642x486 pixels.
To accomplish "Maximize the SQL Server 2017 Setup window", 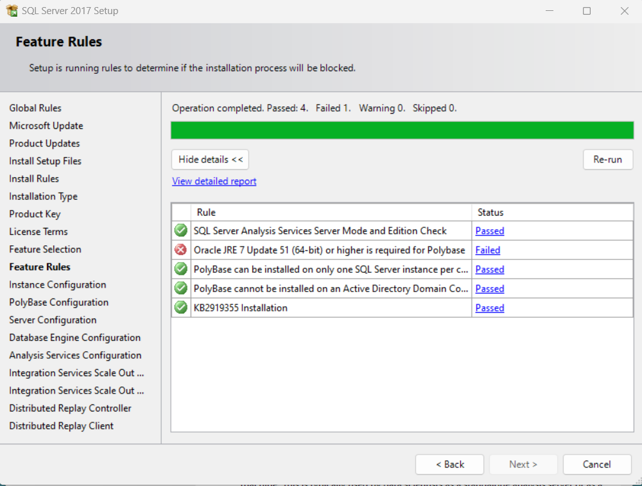I will pos(587,11).
